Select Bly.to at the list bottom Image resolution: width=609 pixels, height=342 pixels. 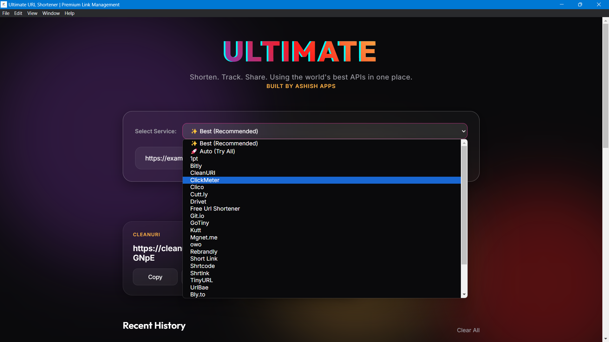point(198,294)
